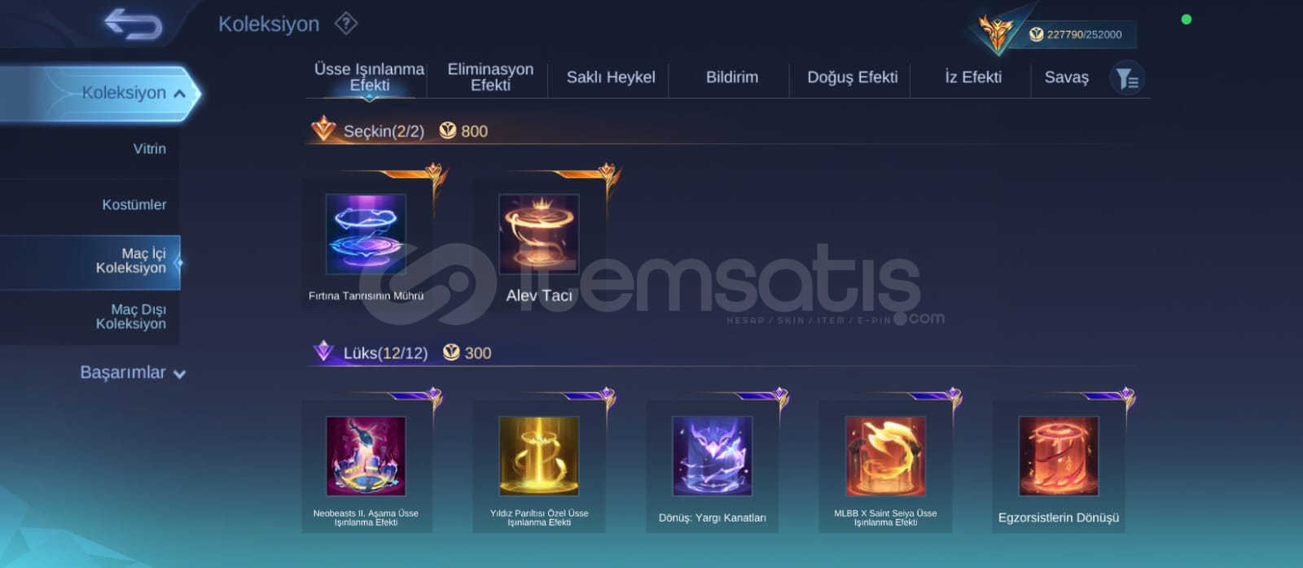Open the Doğuş Efekti tab
The width and height of the screenshot is (1303, 568).
click(853, 77)
